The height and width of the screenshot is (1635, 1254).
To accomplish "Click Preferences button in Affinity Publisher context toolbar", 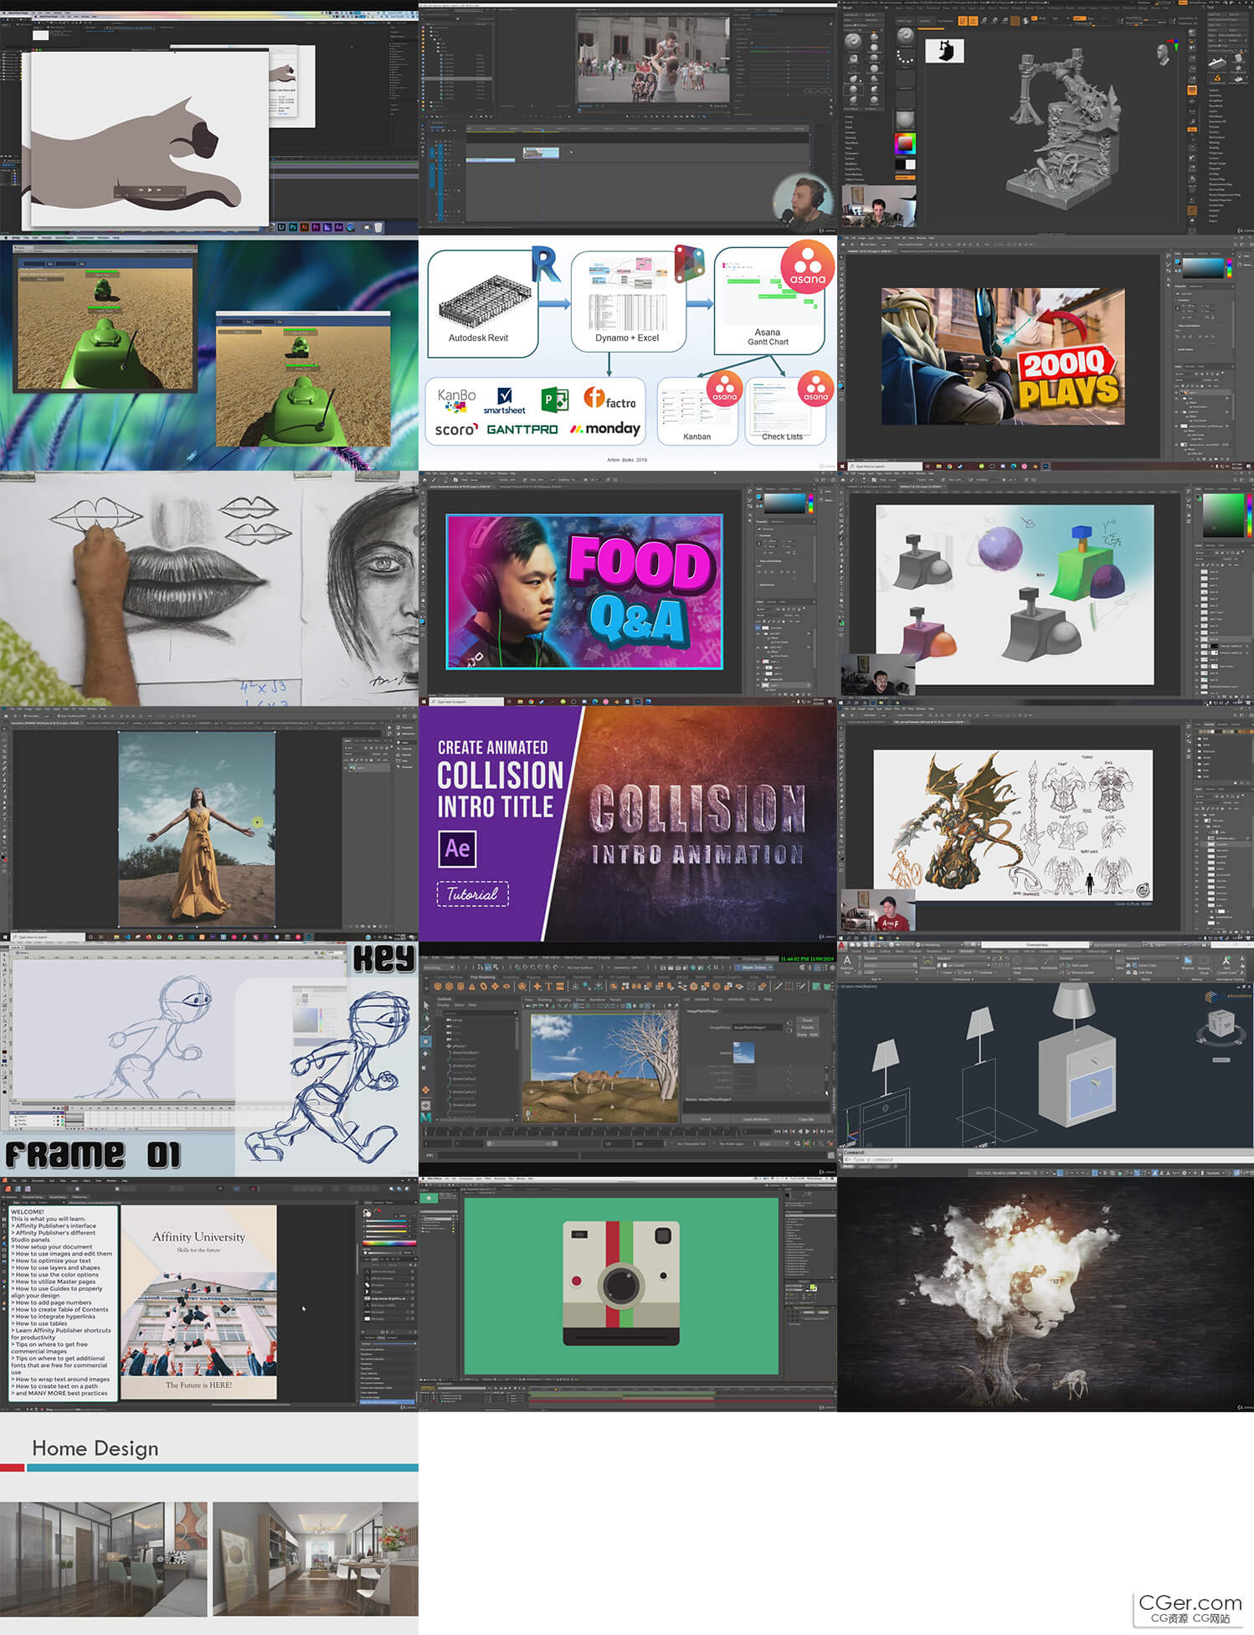I will tap(80, 1197).
